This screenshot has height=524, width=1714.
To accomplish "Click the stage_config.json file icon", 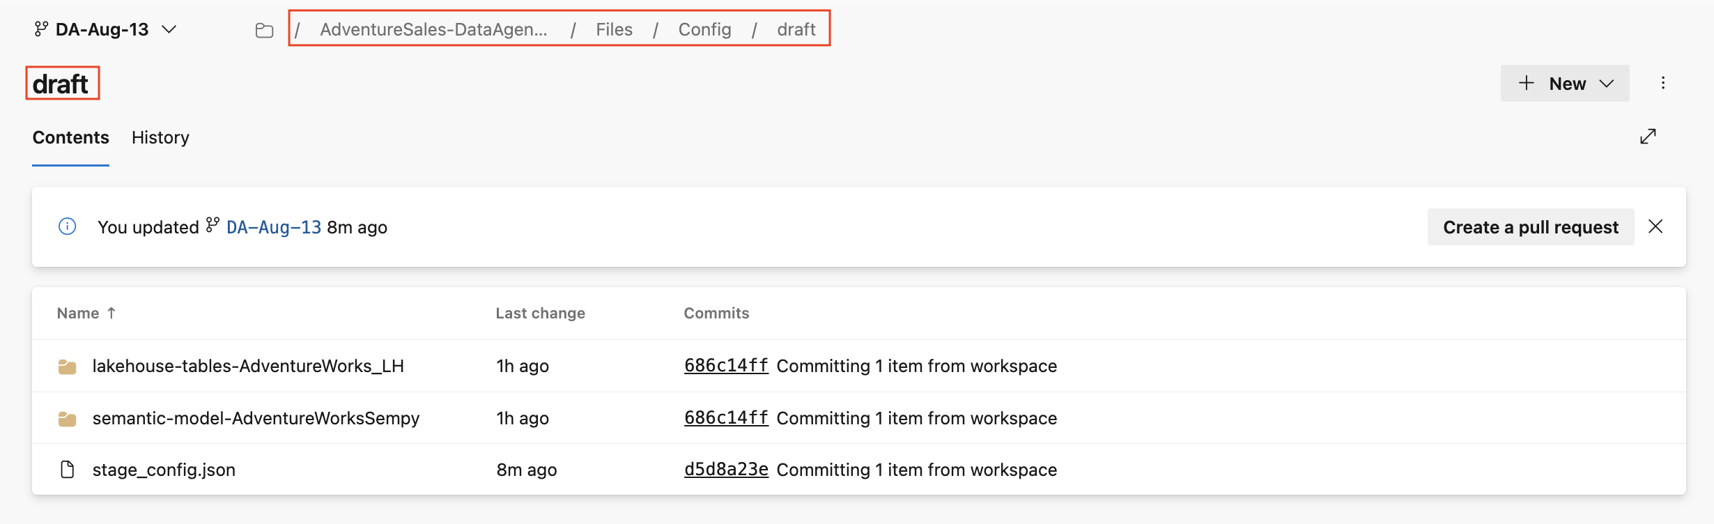I will [x=68, y=470].
